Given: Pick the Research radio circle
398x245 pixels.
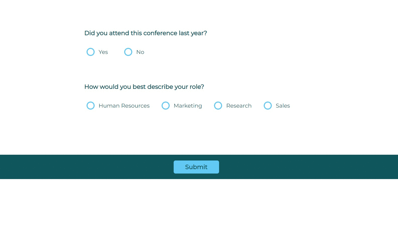Looking at the screenshot, I should [218, 106].
